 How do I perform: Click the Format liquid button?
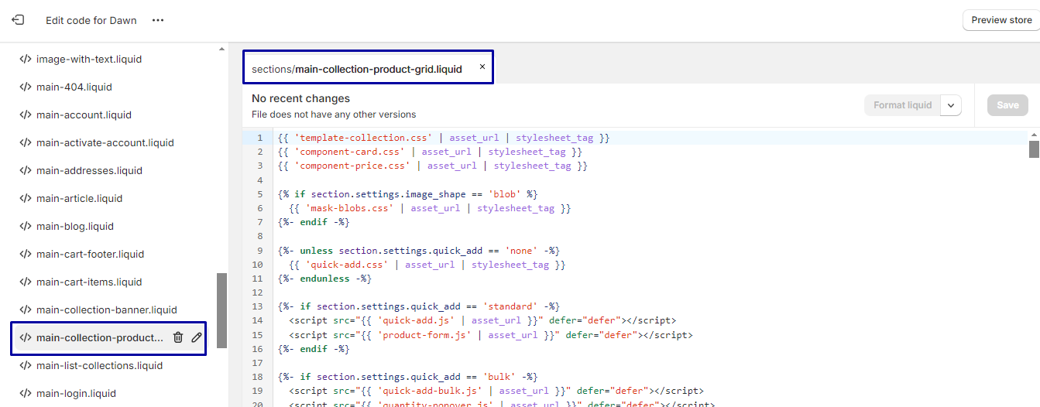[x=902, y=105]
